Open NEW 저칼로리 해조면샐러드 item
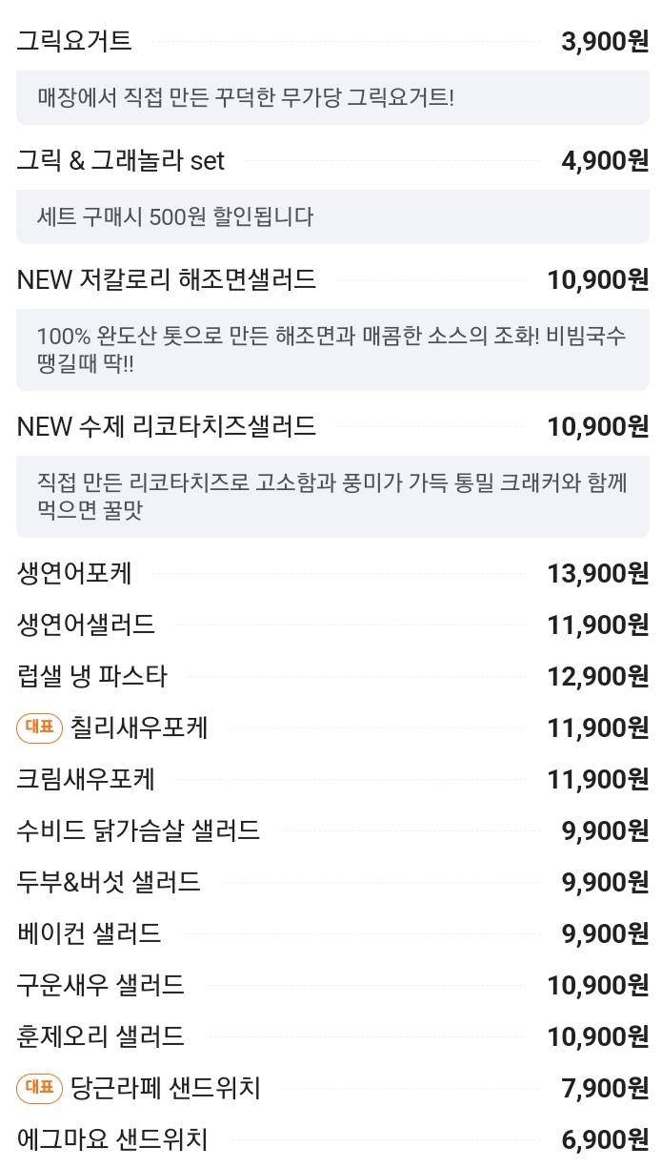 coord(332,279)
